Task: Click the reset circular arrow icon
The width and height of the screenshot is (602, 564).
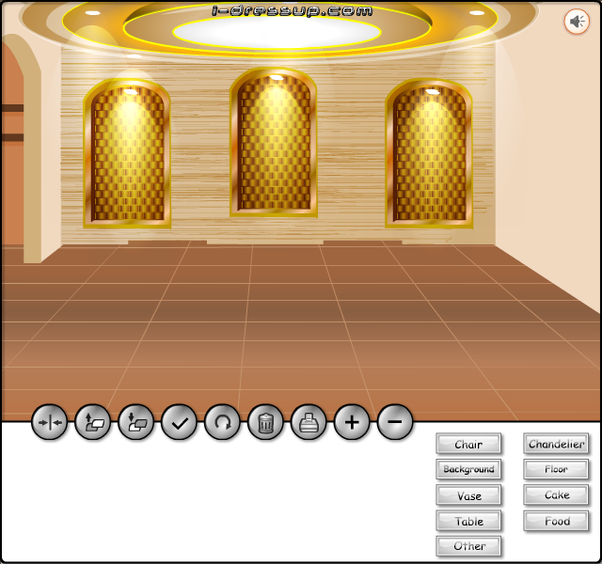Action: point(222,422)
